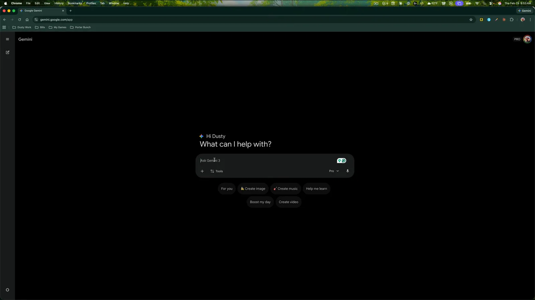The image size is (535, 300).
Task: Click the Gemini button beside tab strip
Action: pos(524,11)
